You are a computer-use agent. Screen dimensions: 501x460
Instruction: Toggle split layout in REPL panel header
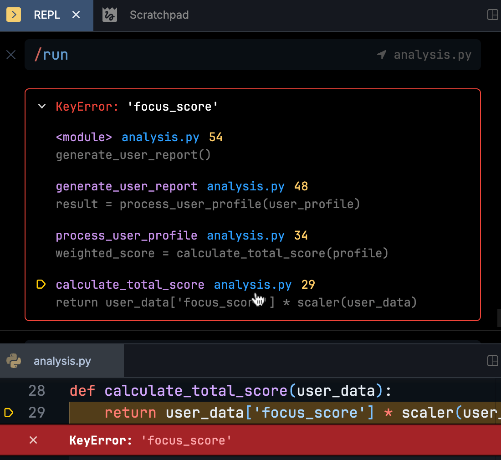point(492,15)
